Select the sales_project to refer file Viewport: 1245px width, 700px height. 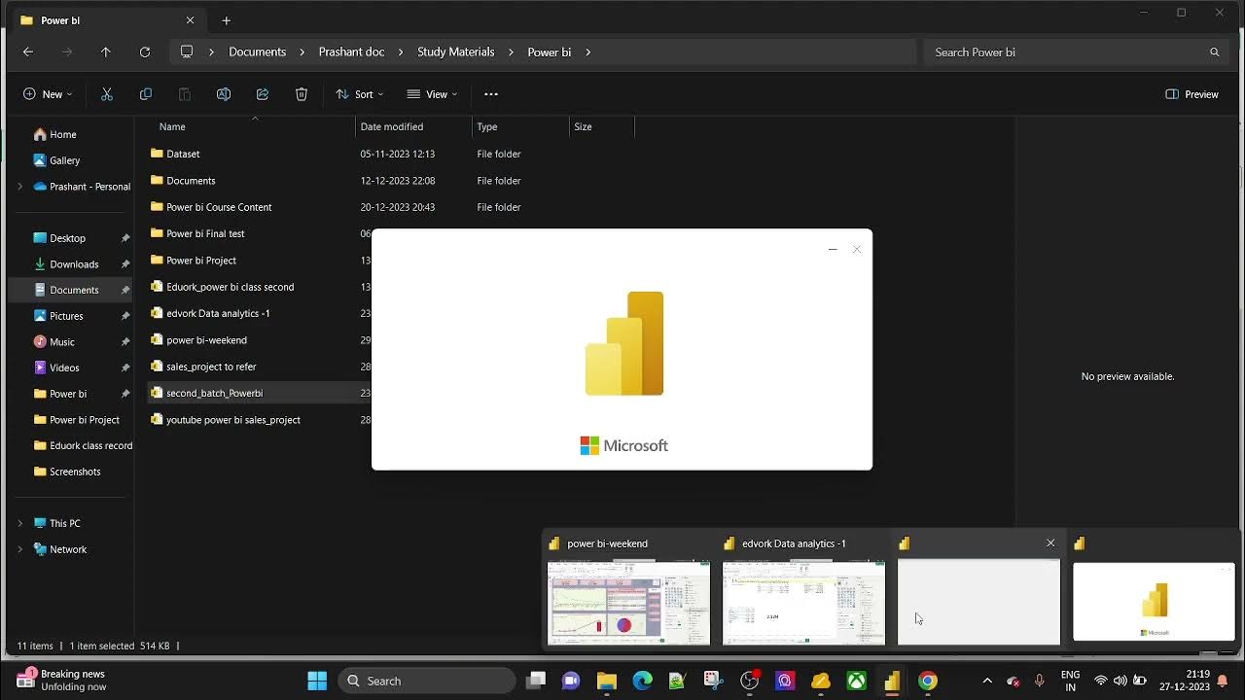click(x=211, y=367)
